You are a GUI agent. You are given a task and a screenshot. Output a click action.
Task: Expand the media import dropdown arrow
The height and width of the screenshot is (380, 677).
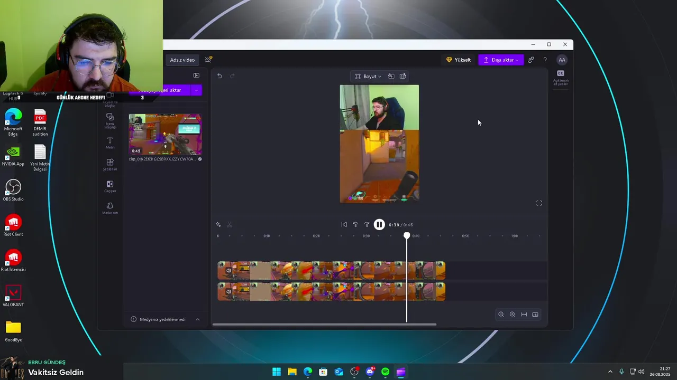point(196,90)
